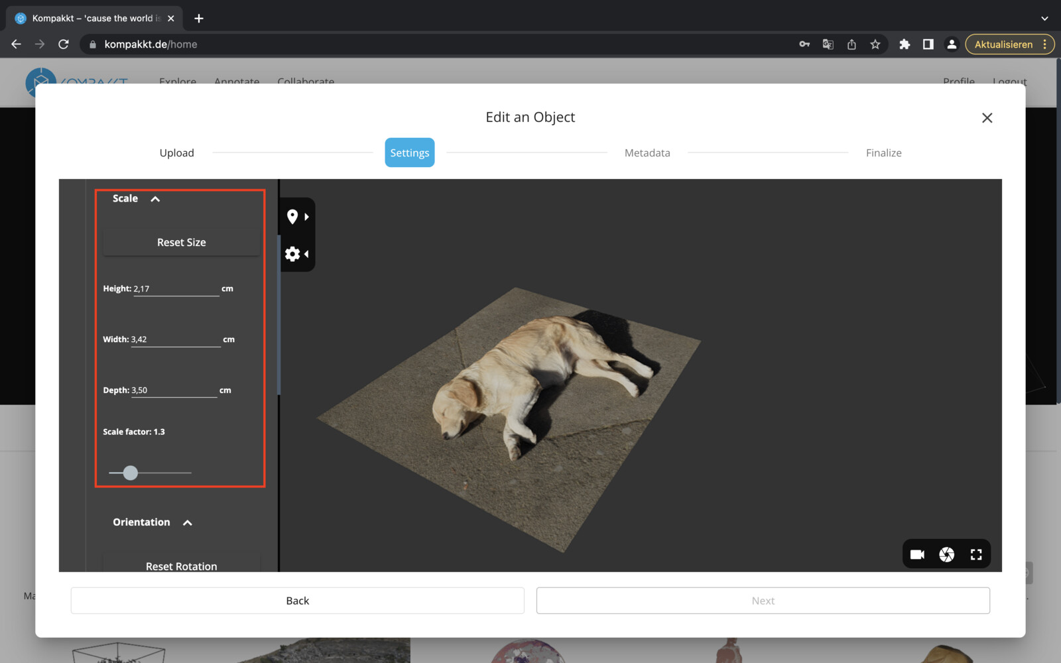
Task: Click the settings panel vertical scrollbar
Action: [x=279, y=315]
